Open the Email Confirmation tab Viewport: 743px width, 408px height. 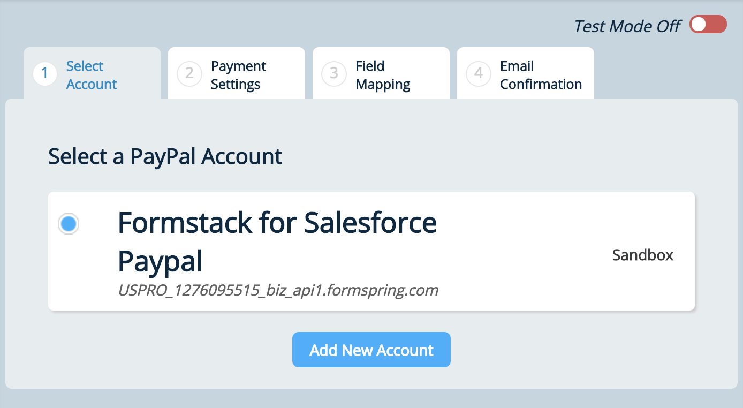click(541, 75)
